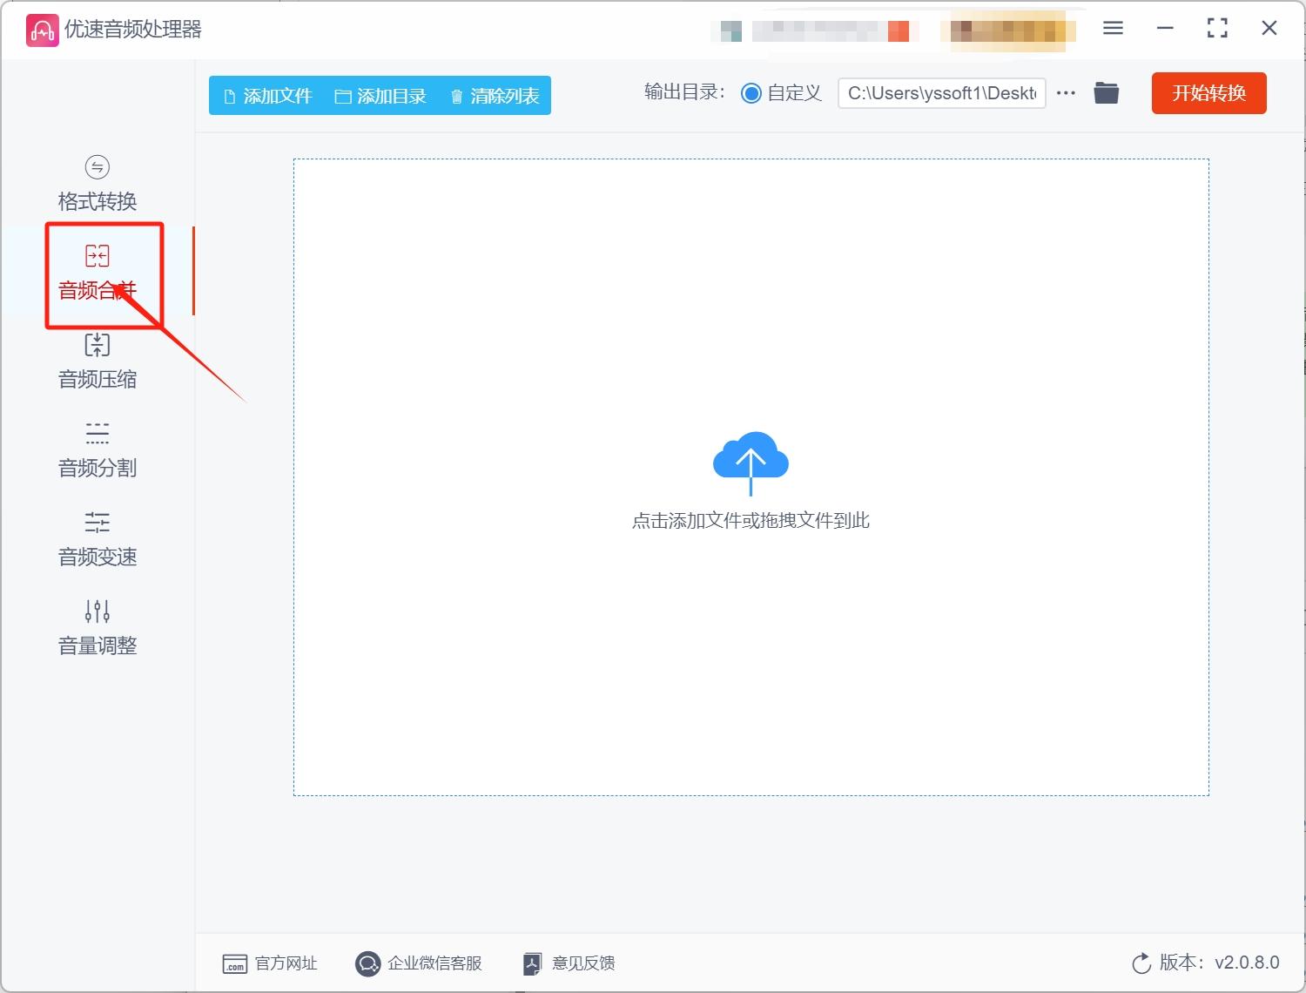The height and width of the screenshot is (993, 1306).
Task: Click 清除列表 clear list button
Action: tap(495, 96)
